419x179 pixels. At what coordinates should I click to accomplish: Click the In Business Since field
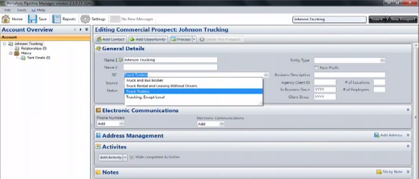tap(325, 89)
